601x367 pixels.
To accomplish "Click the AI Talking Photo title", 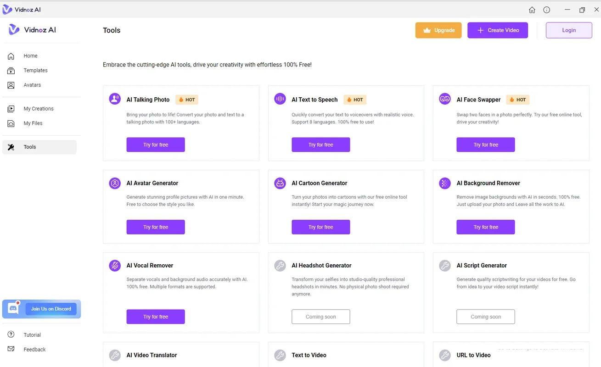I will (x=148, y=100).
